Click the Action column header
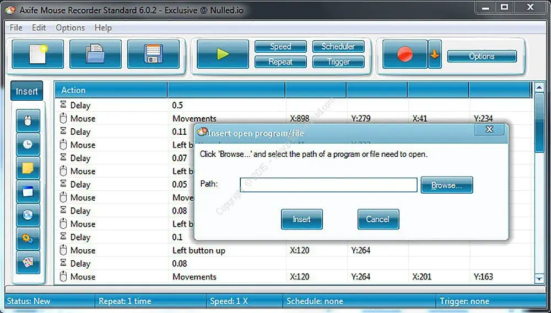The image size is (551, 313). click(x=111, y=90)
